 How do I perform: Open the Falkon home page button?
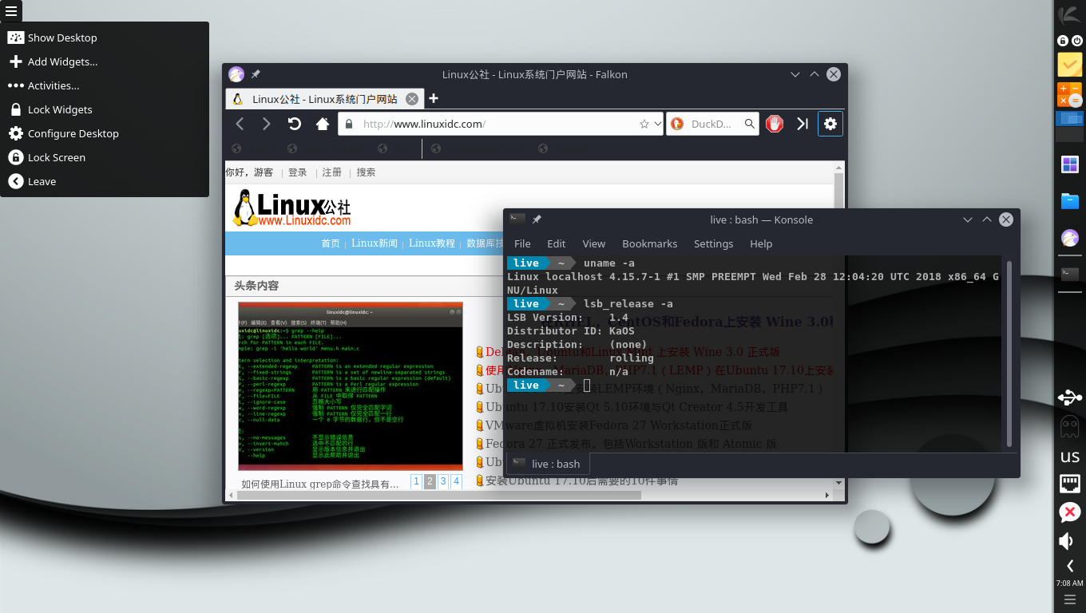click(323, 124)
